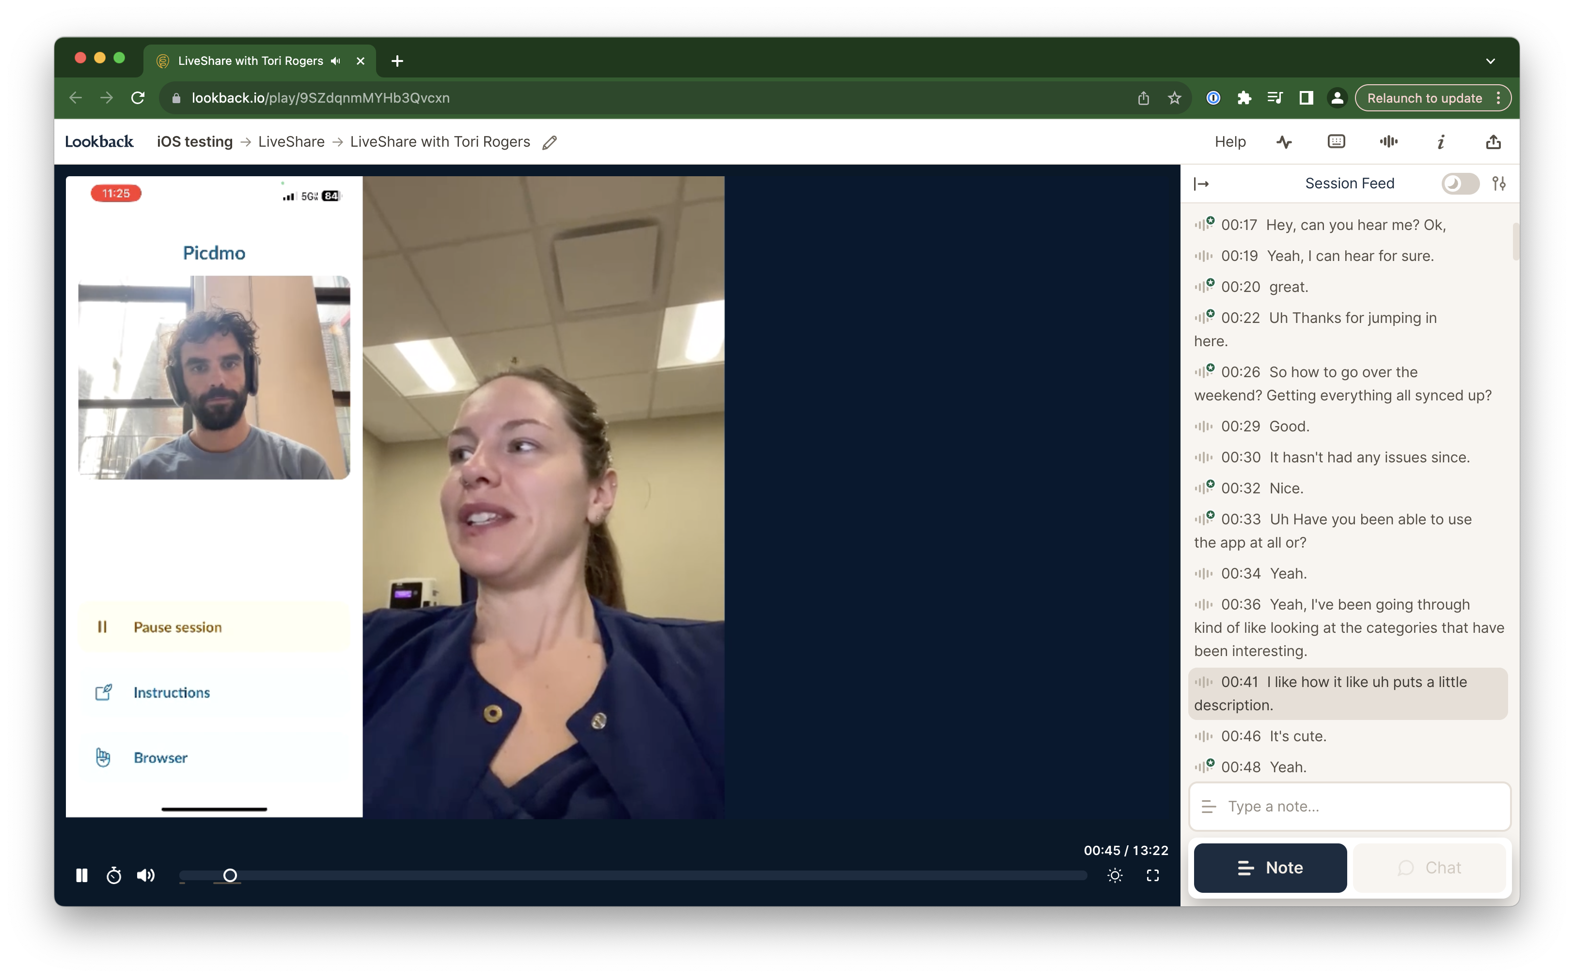This screenshot has width=1574, height=978.
Task: Go to LiveShare breadcrumb link
Action: coord(291,142)
